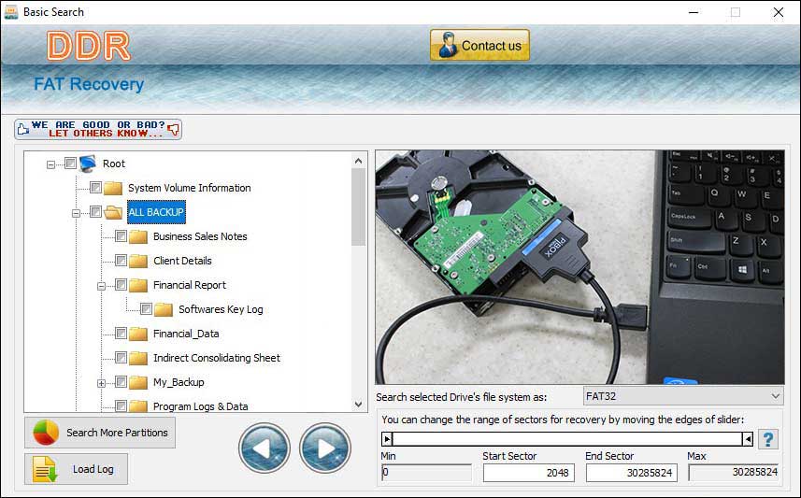Screen dimensions: 801x498
Task: Tick the Indirect Consolidating Sheet checkbox
Action: point(121,357)
